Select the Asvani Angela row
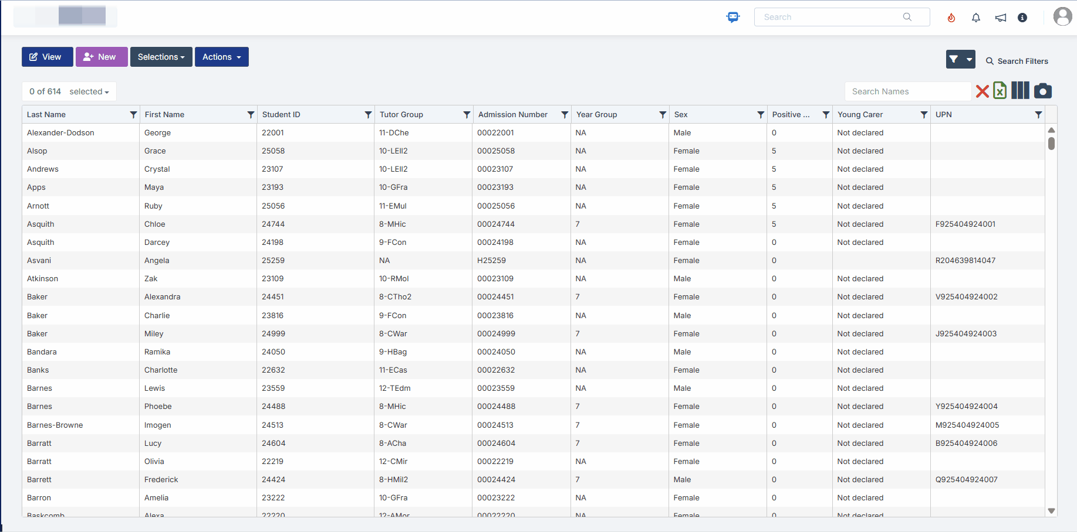 pyautogui.click(x=534, y=261)
